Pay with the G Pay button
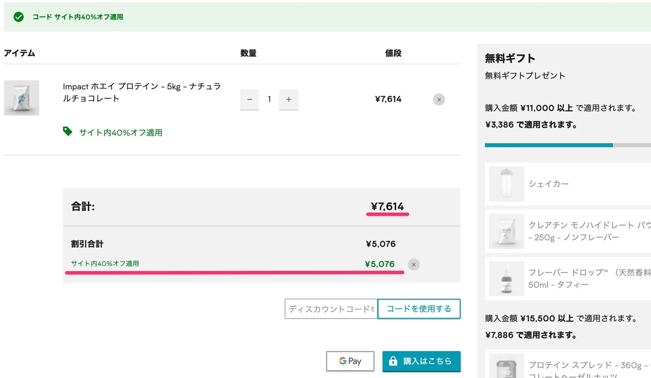 [x=350, y=361]
